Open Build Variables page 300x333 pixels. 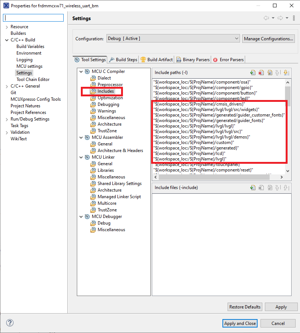(x=30, y=47)
